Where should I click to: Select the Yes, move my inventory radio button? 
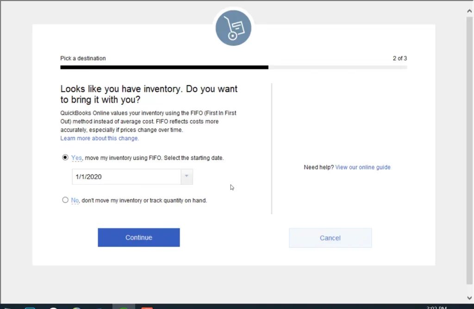point(65,158)
